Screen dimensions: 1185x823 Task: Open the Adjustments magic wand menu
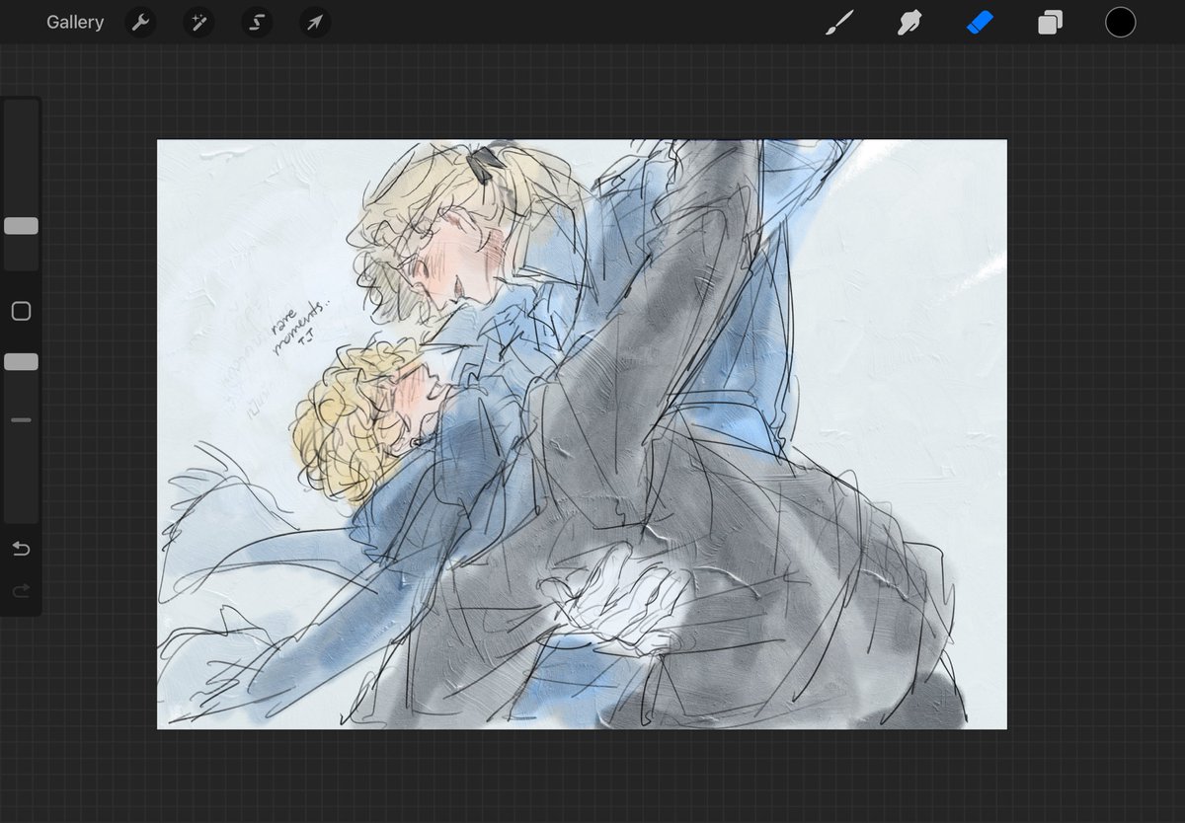[198, 22]
